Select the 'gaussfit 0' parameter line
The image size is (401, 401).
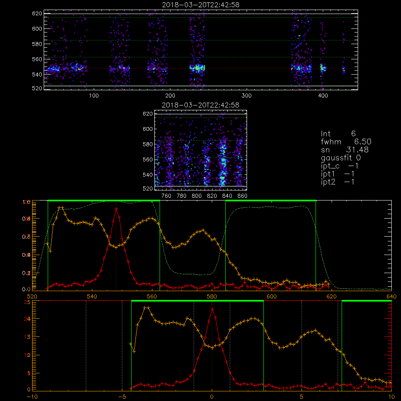coord(340,158)
